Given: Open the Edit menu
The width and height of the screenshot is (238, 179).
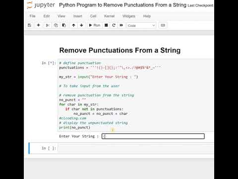Looking at the screenshot, I should [47, 16].
